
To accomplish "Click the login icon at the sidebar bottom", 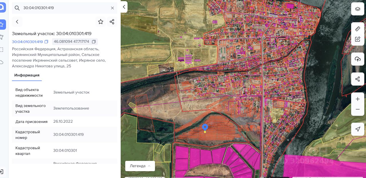I will coord(2,172).
